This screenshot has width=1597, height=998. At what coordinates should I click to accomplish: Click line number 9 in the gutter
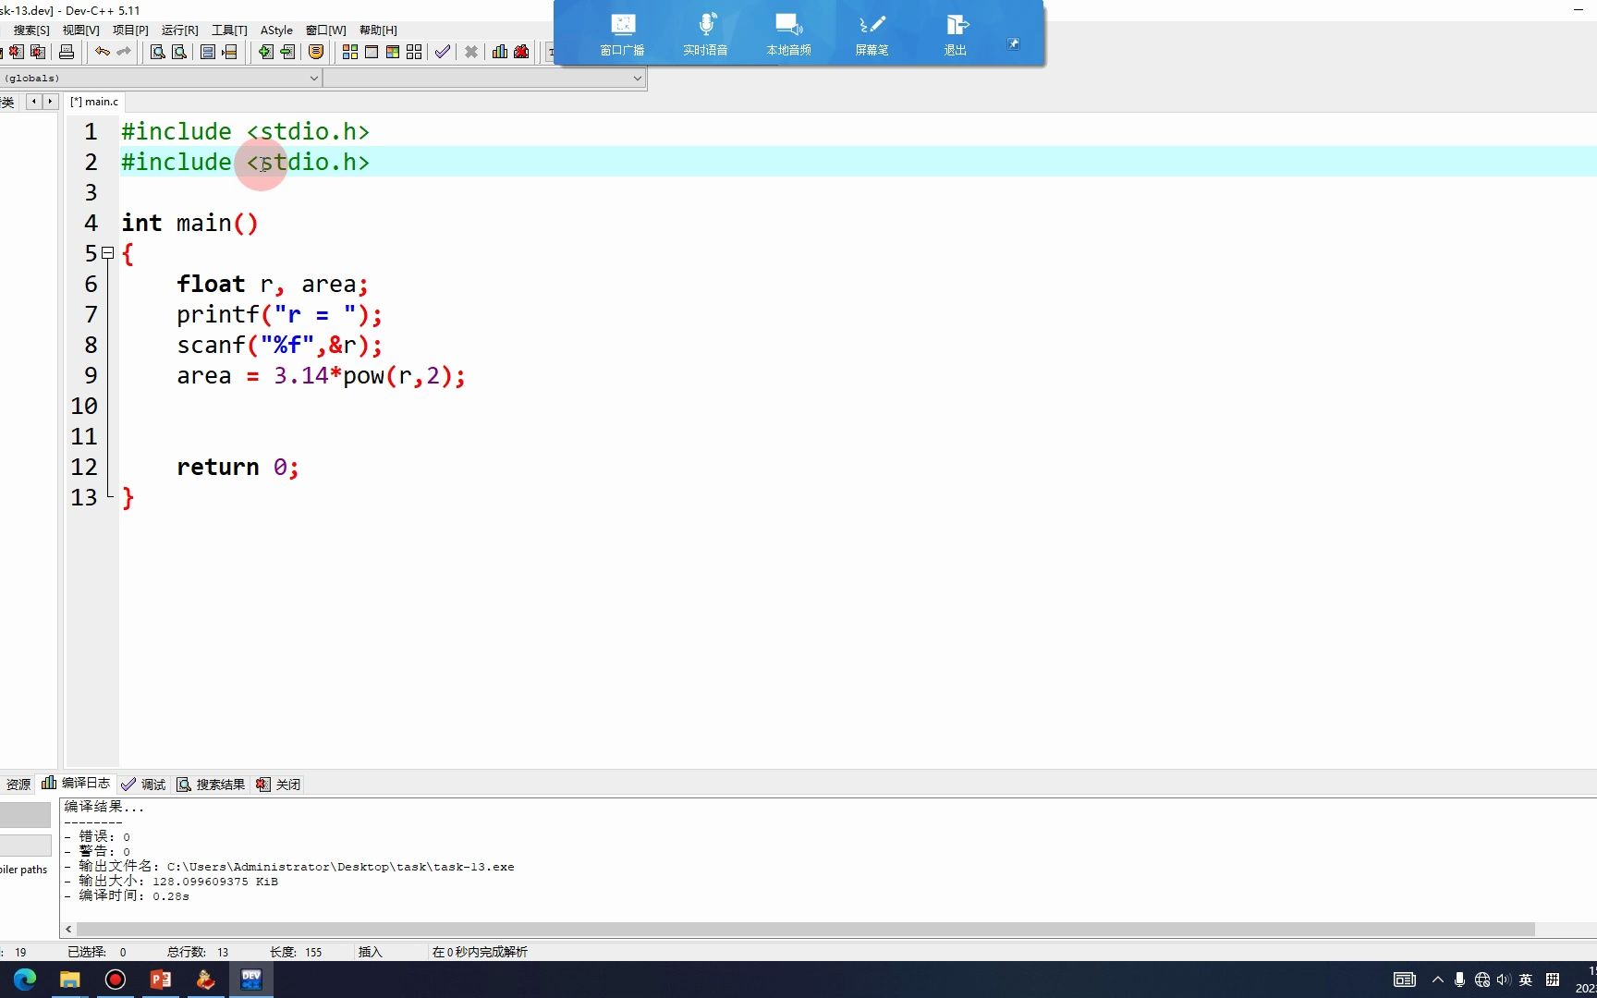tap(91, 375)
